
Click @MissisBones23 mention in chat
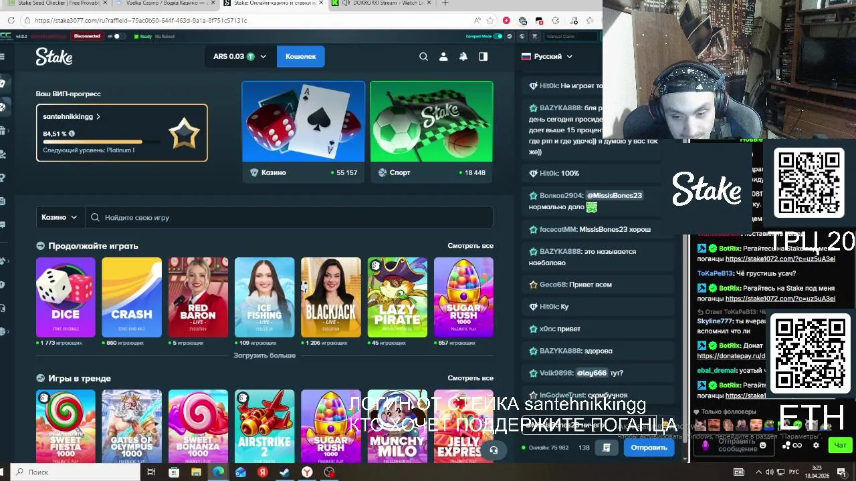pyautogui.click(x=614, y=195)
